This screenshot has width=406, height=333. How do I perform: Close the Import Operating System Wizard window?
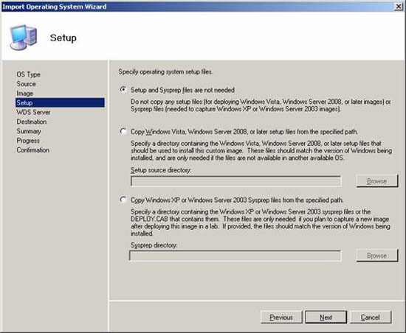click(399, 7)
